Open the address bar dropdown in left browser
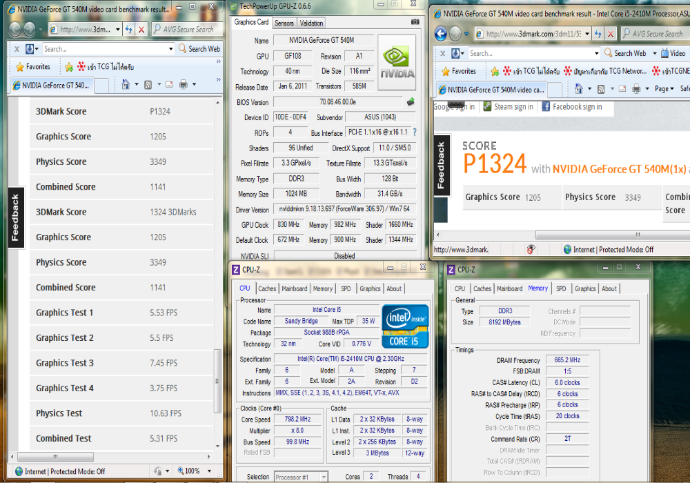Image resolution: width=690 pixels, height=483 pixels. 117,30
